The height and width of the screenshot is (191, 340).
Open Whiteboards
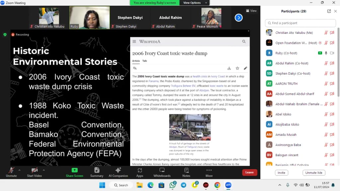point(162,172)
